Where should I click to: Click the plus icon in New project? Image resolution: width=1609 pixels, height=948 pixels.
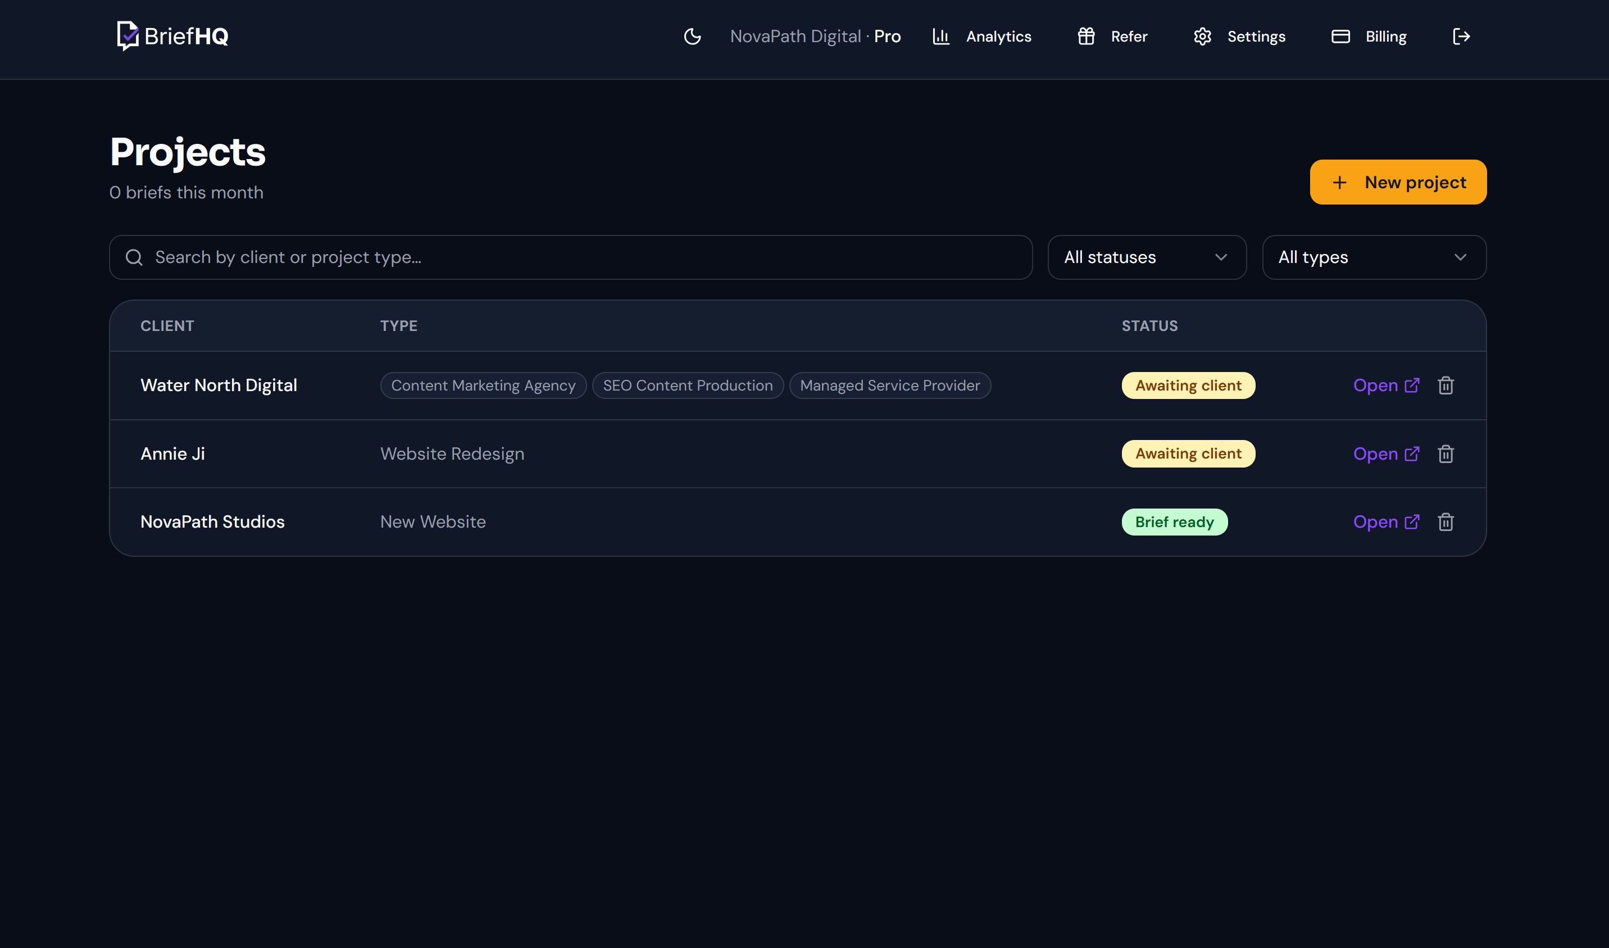1339,183
